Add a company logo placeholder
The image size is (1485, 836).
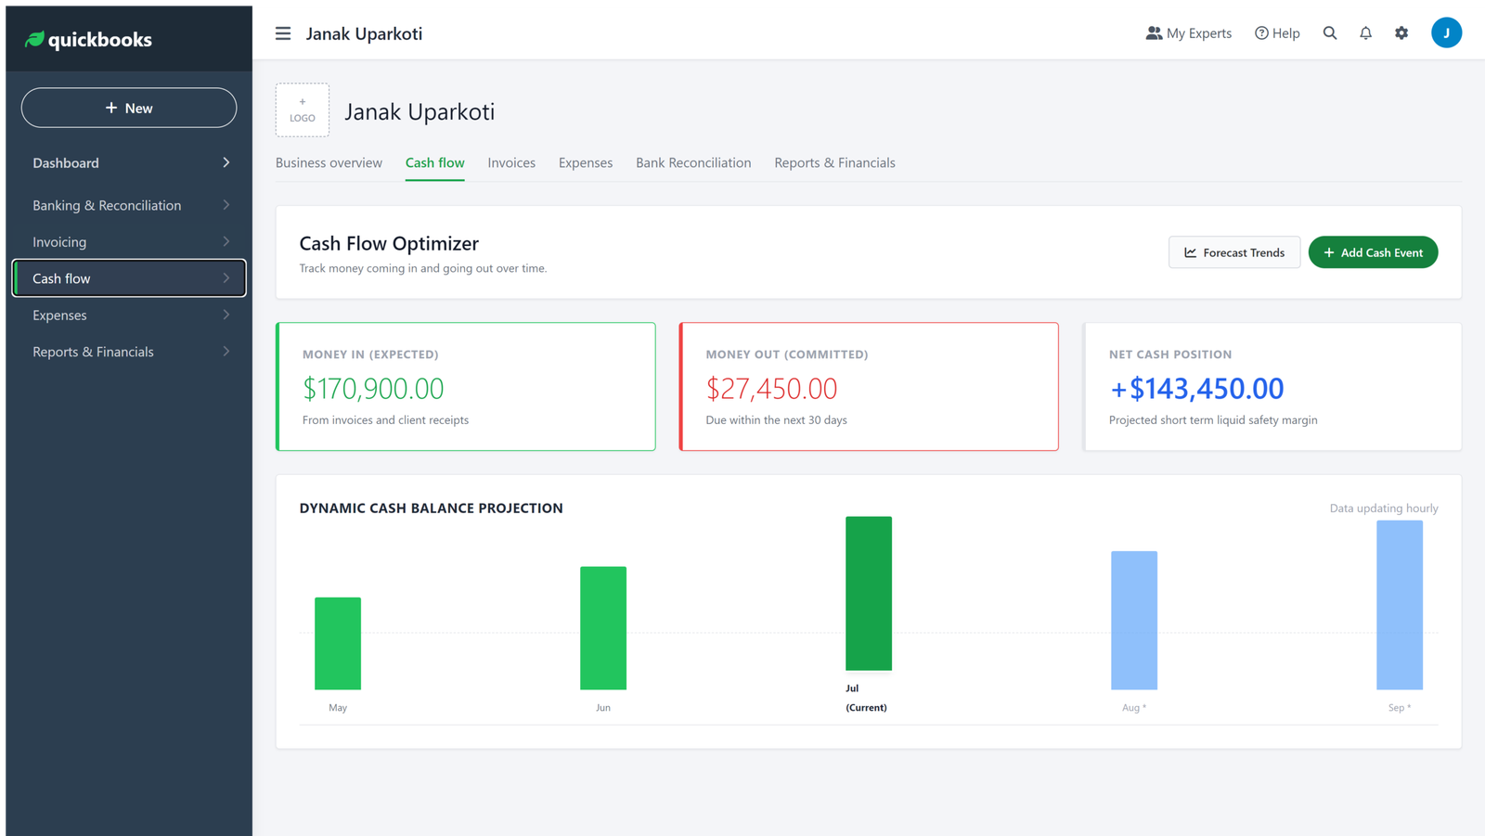tap(303, 109)
